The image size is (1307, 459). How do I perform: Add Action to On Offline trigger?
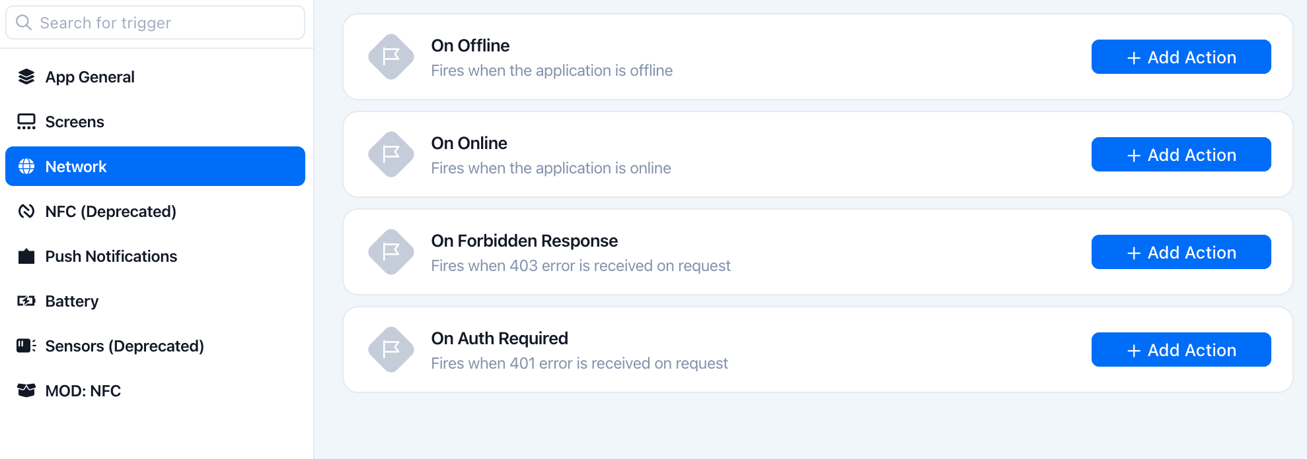1181,57
